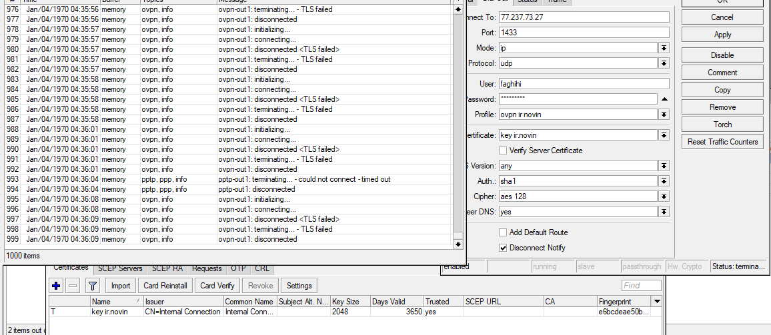Sort certificates by Issuer column header

pyautogui.click(x=183, y=302)
